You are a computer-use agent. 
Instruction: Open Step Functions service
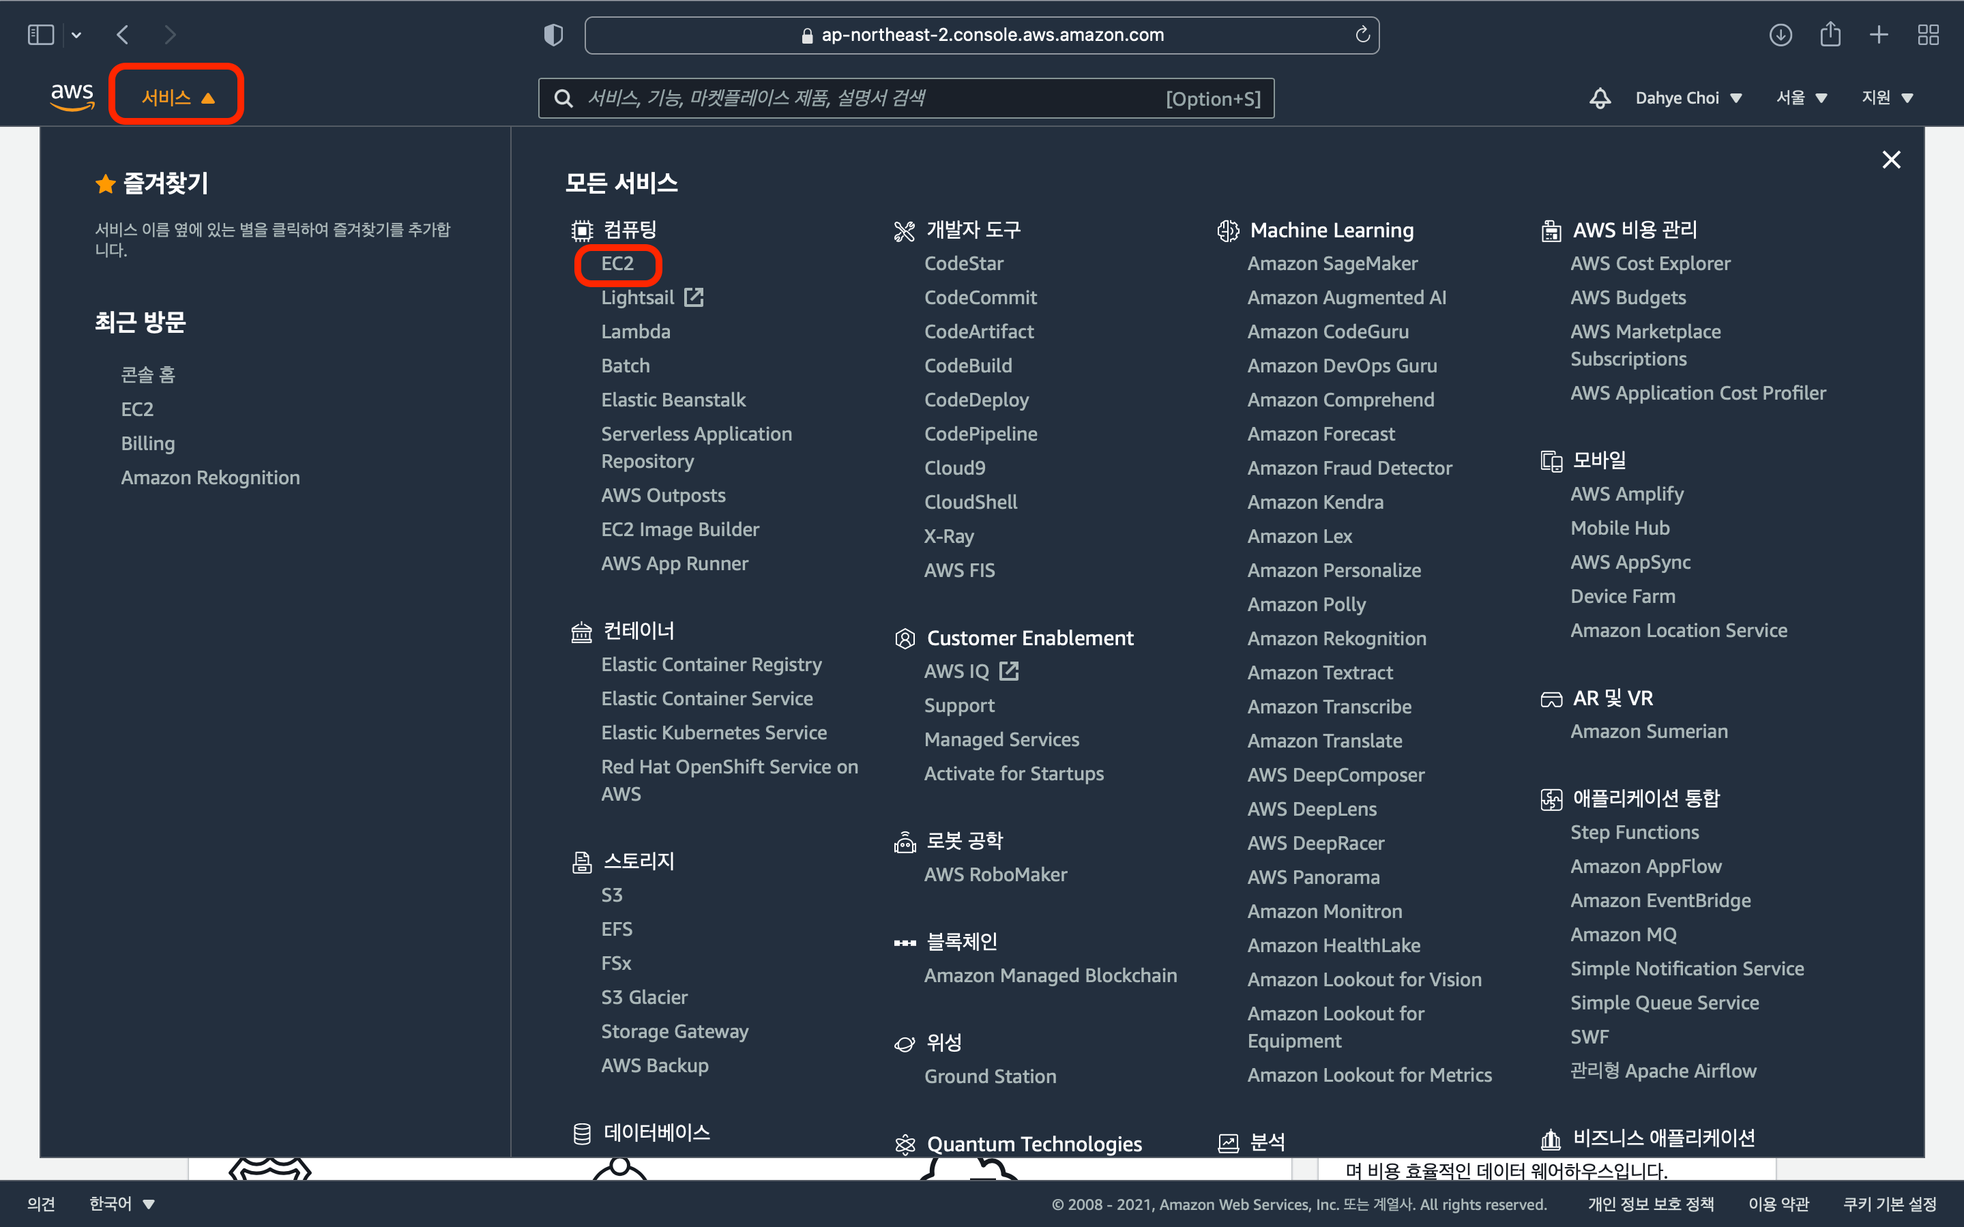pos(1634,833)
